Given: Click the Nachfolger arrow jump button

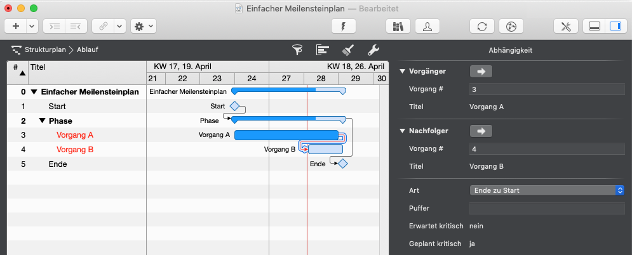Looking at the screenshot, I should click(481, 131).
